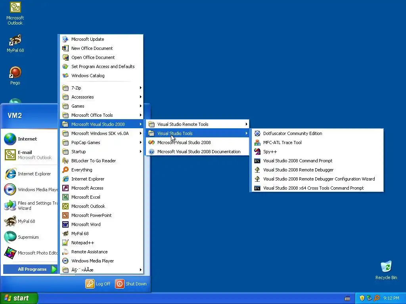
Task: Open BitLocker To Go Reader
Action: 101,161
